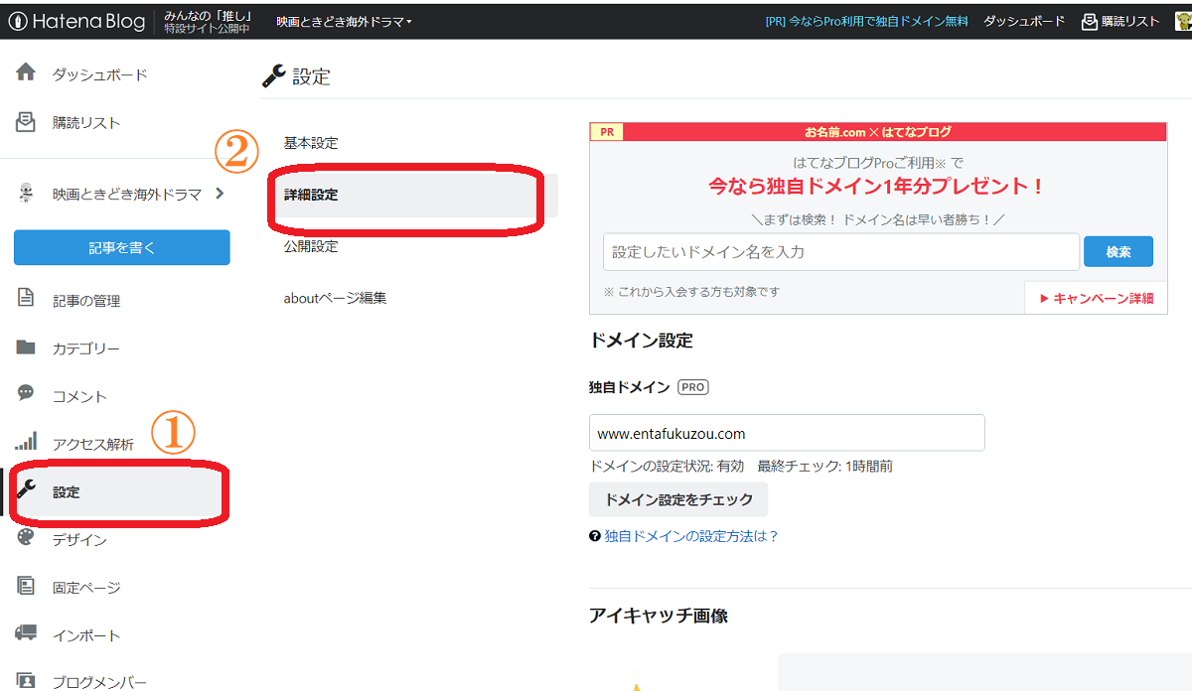The height and width of the screenshot is (691, 1192).
Task: Click the カテゴリー folder icon
Action: 27,347
